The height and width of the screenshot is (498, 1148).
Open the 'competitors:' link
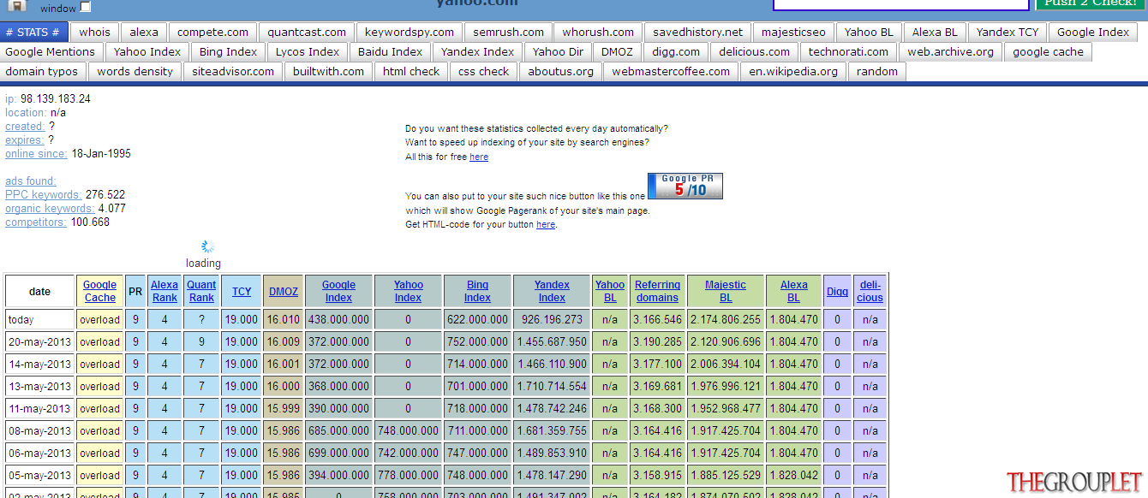click(36, 222)
